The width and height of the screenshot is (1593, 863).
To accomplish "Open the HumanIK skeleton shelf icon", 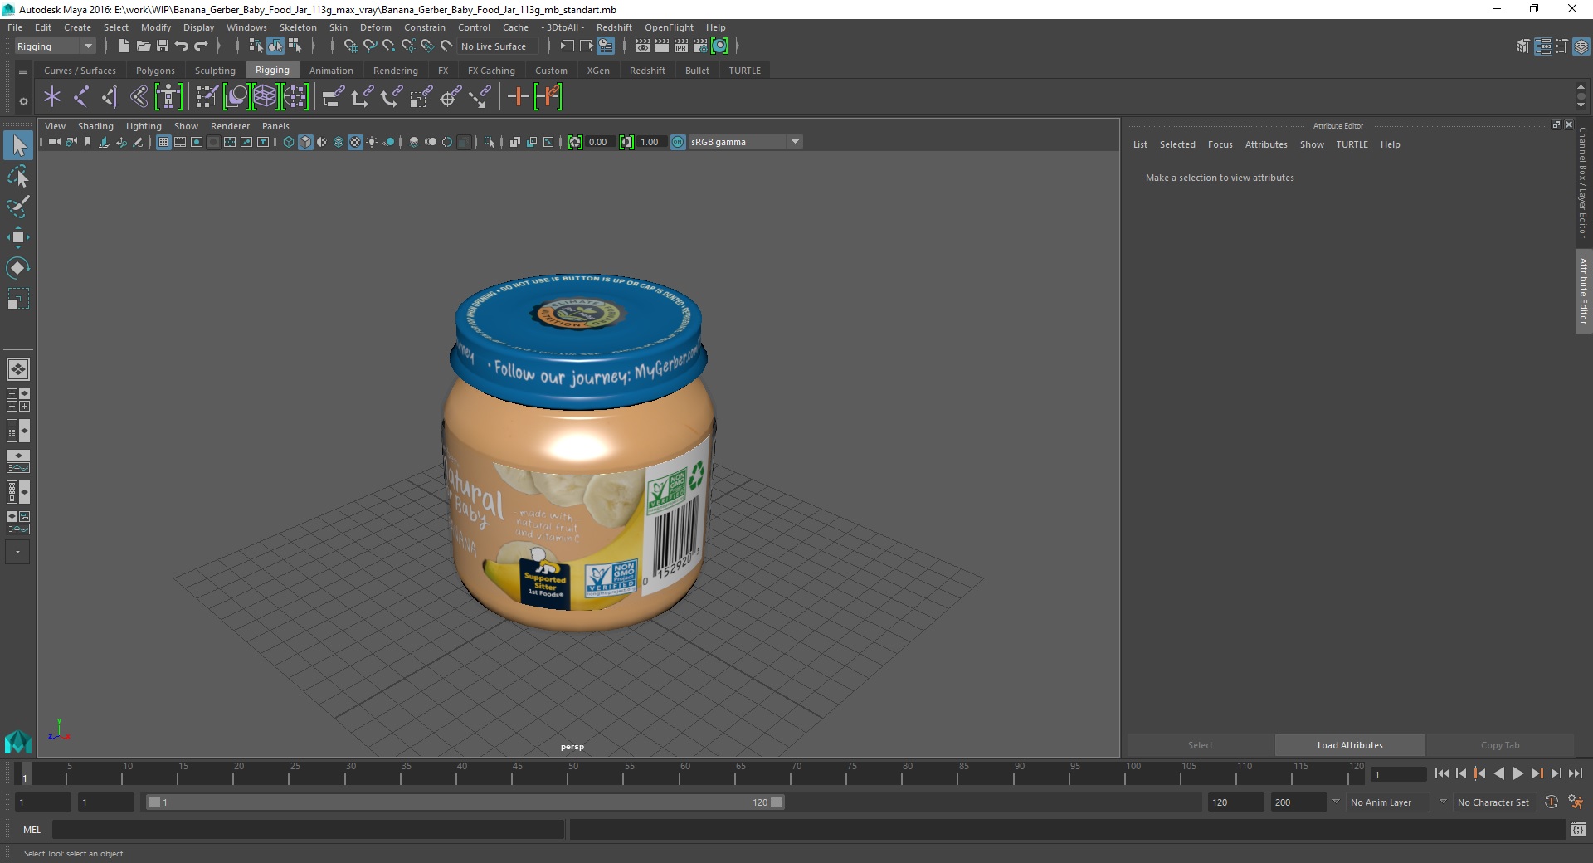I will (x=168, y=97).
